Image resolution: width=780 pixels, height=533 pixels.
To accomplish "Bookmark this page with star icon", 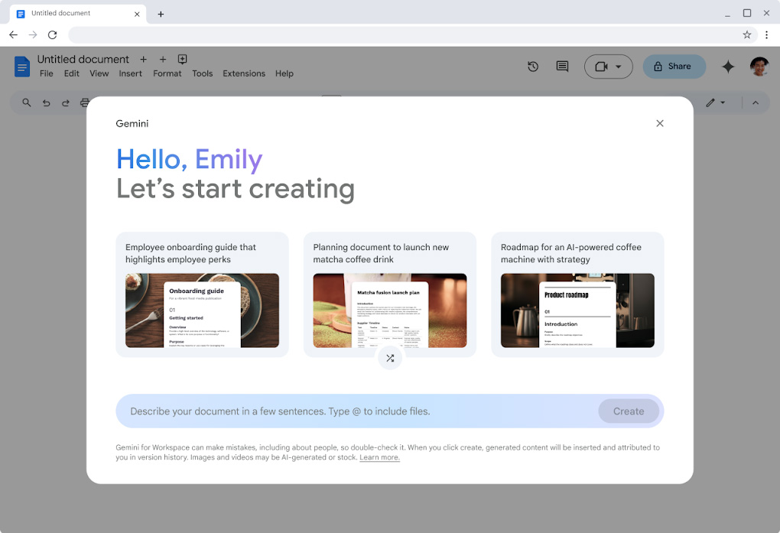I will coord(747,34).
